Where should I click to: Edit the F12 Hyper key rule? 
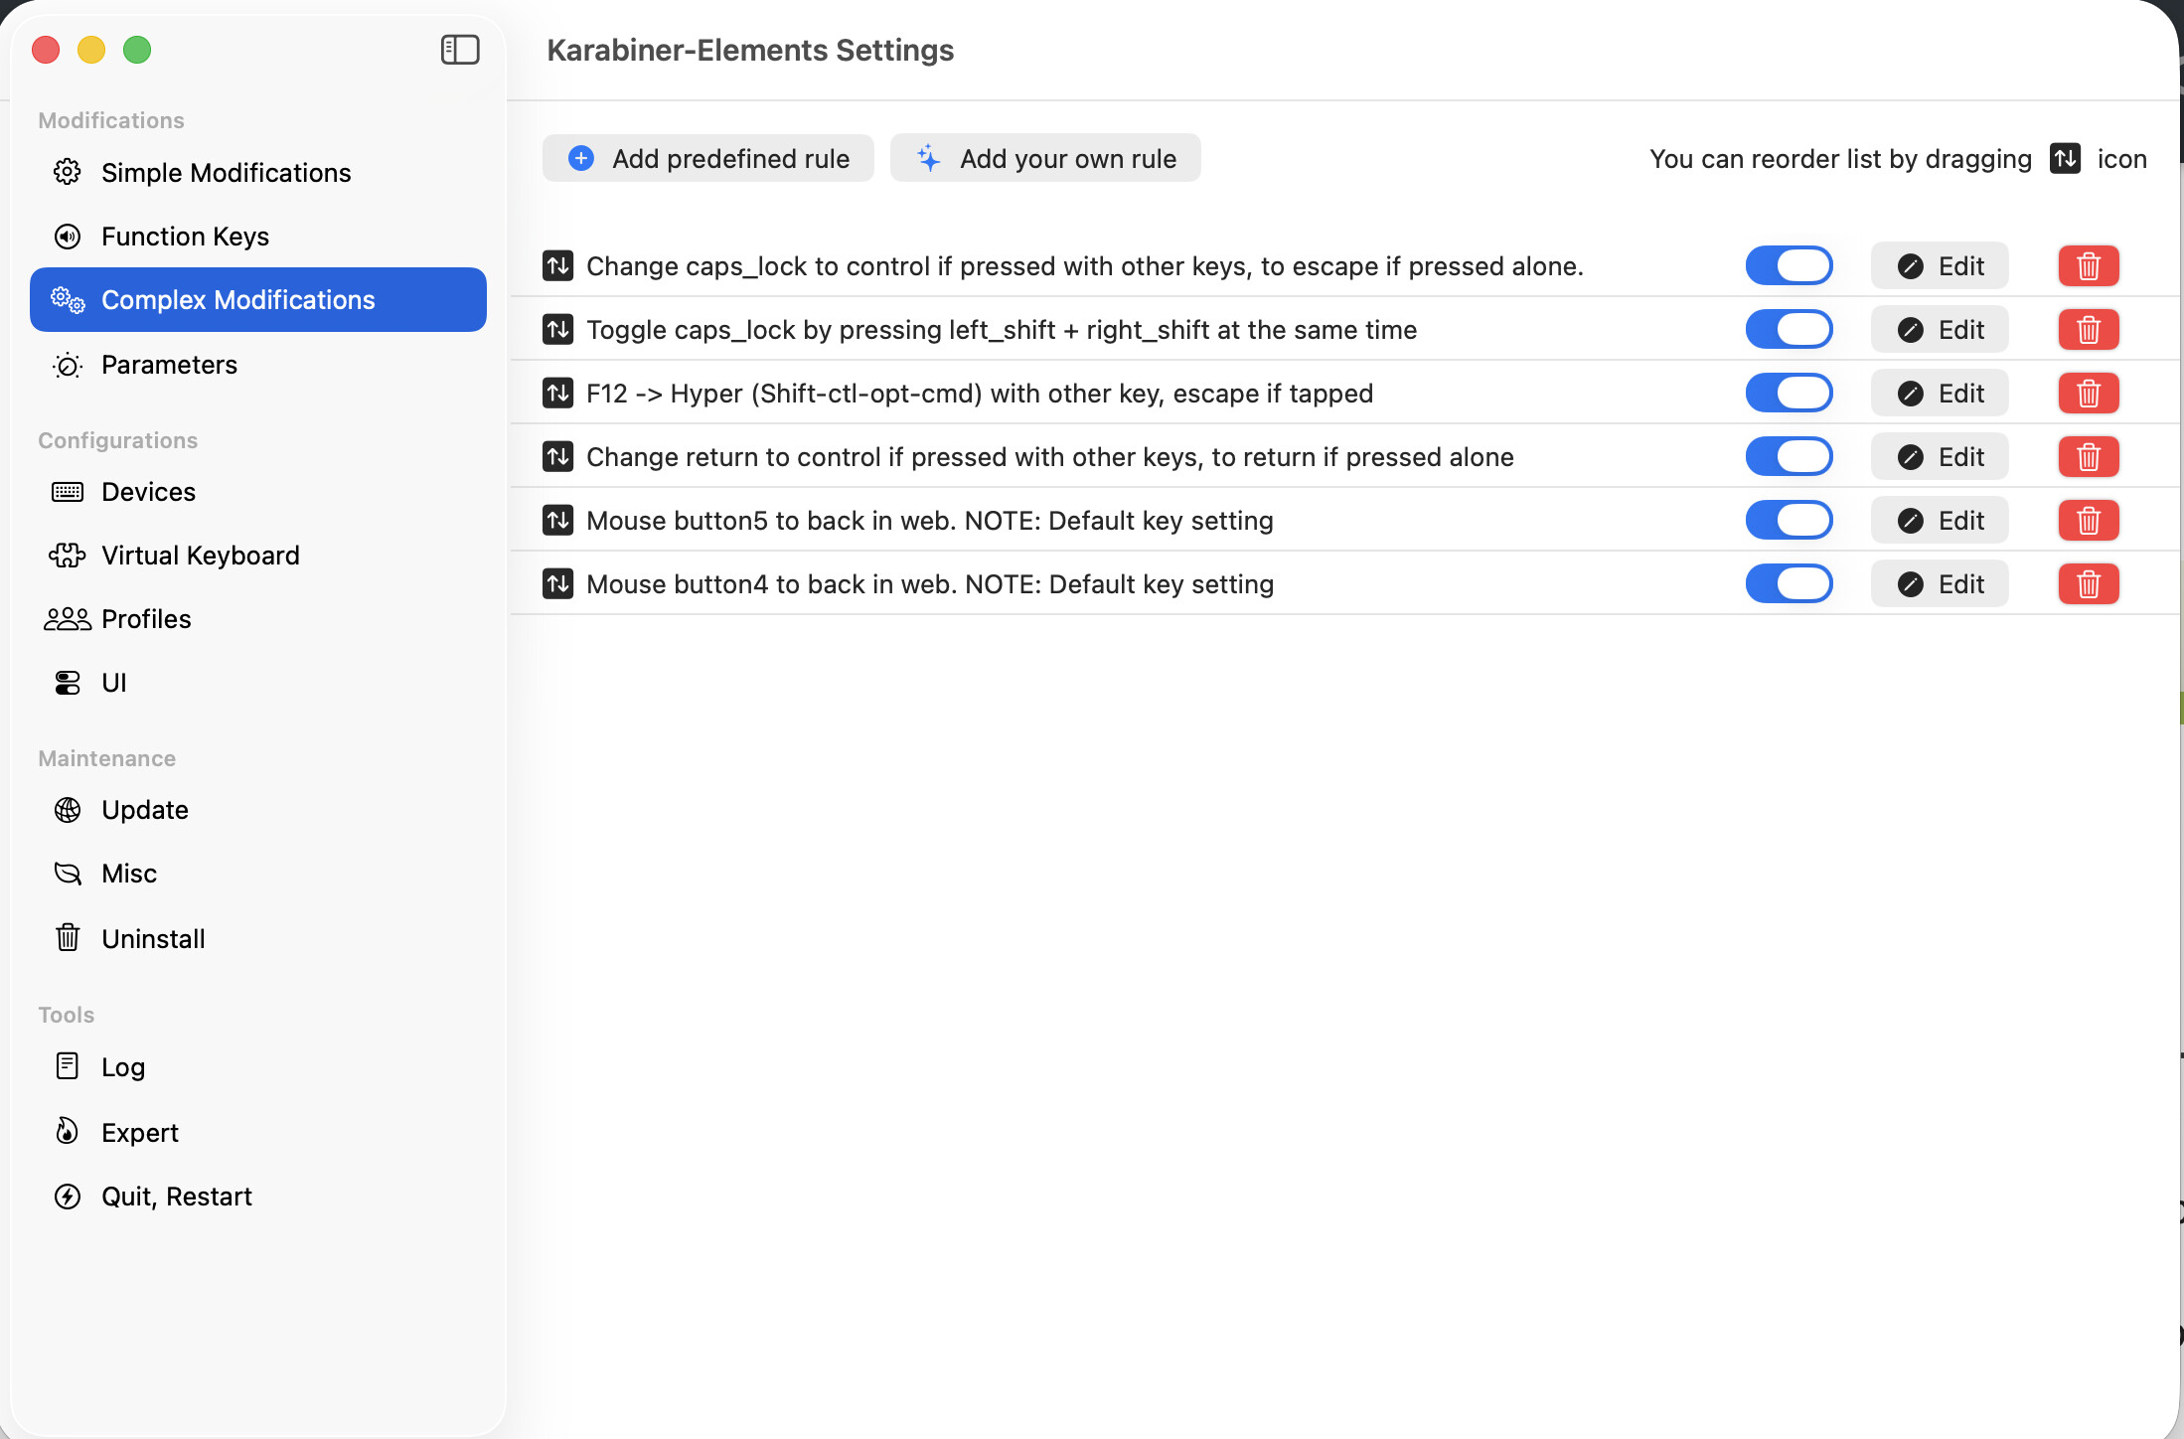[x=1940, y=394]
